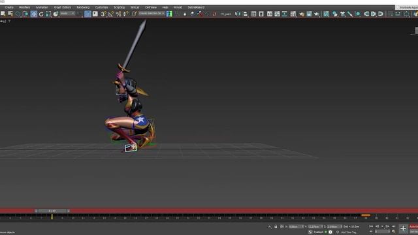The height and width of the screenshot is (235, 418).
Task: Click the Align tool
Action: [x=245, y=14]
